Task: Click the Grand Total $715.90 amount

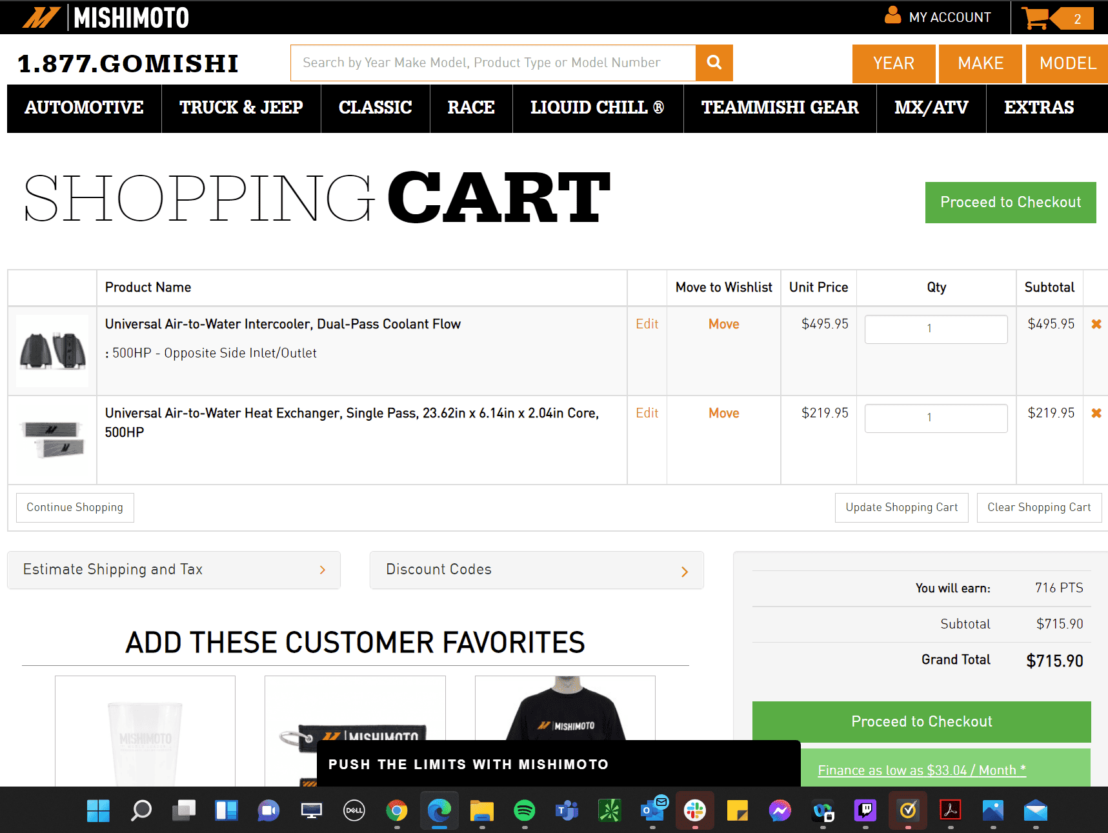Action: click(1054, 661)
